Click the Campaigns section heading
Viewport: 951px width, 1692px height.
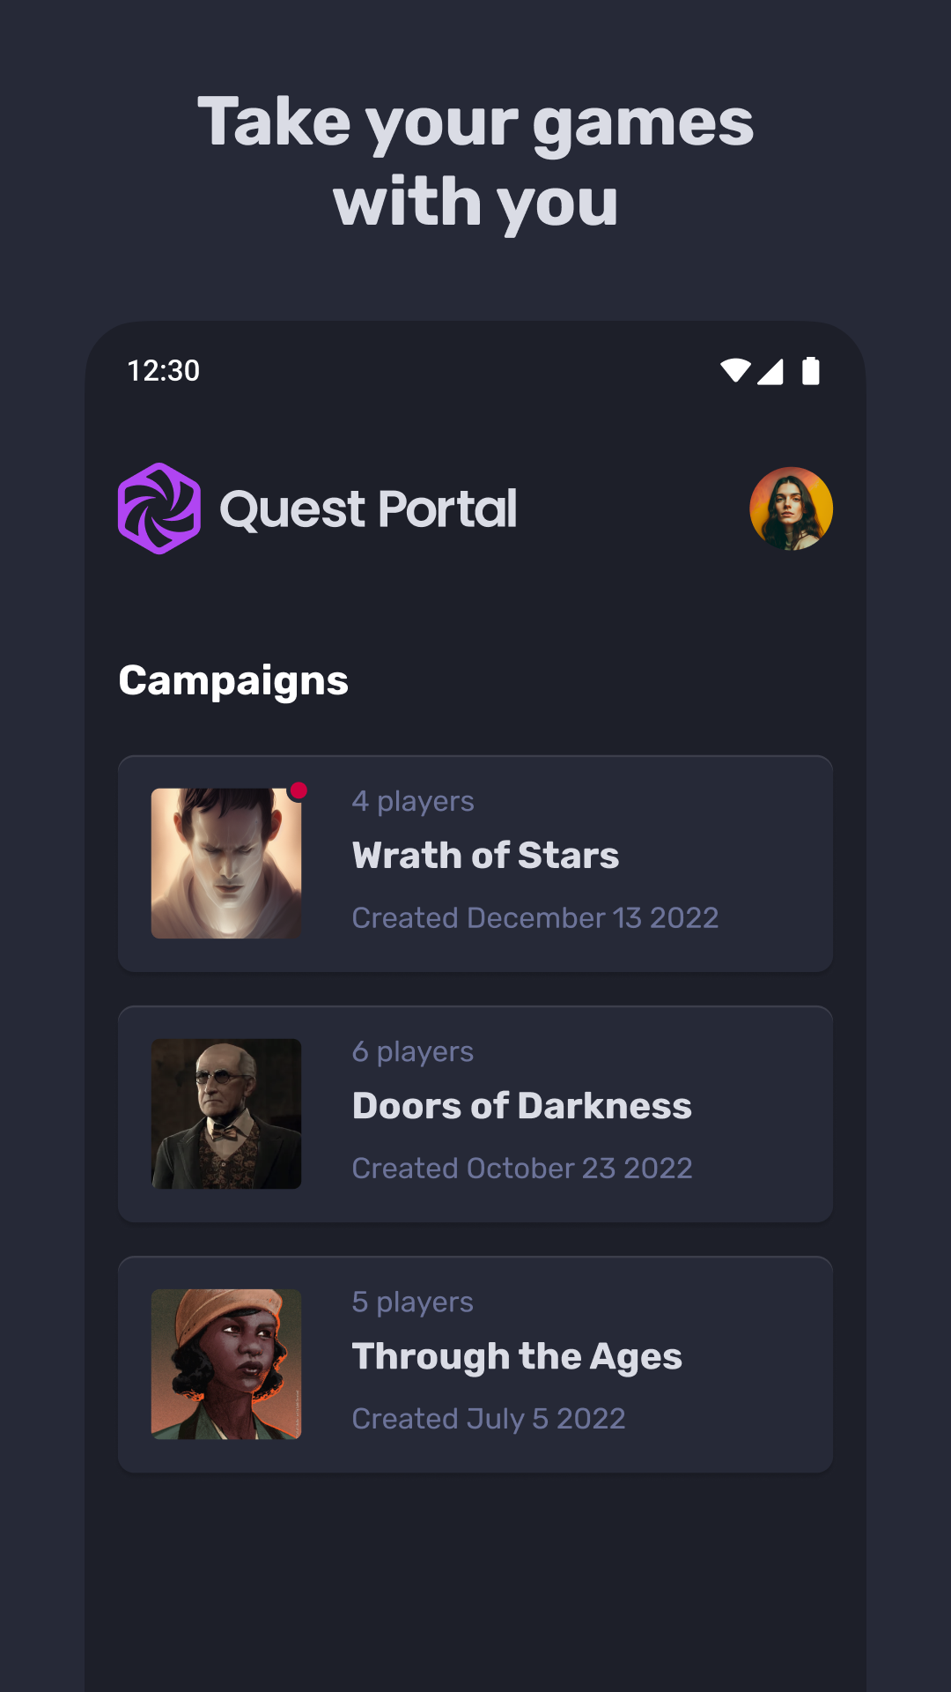click(233, 681)
